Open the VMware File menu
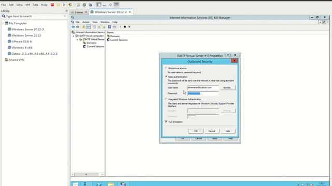 point(4,5)
